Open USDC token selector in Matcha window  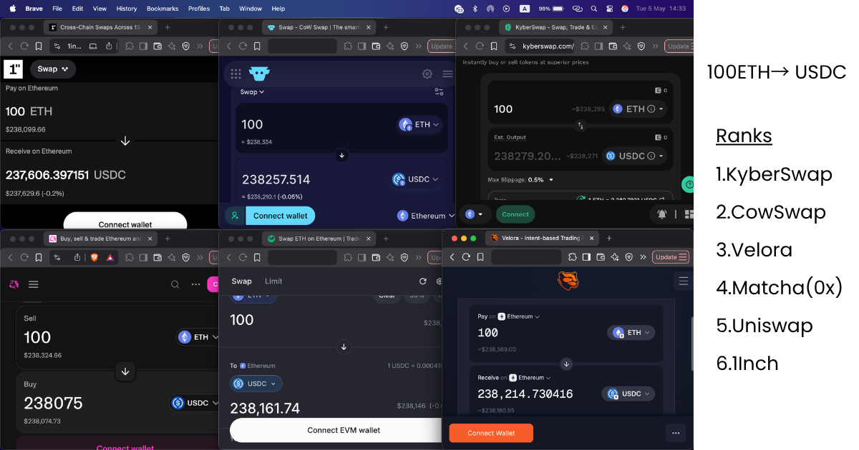tap(256, 384)
